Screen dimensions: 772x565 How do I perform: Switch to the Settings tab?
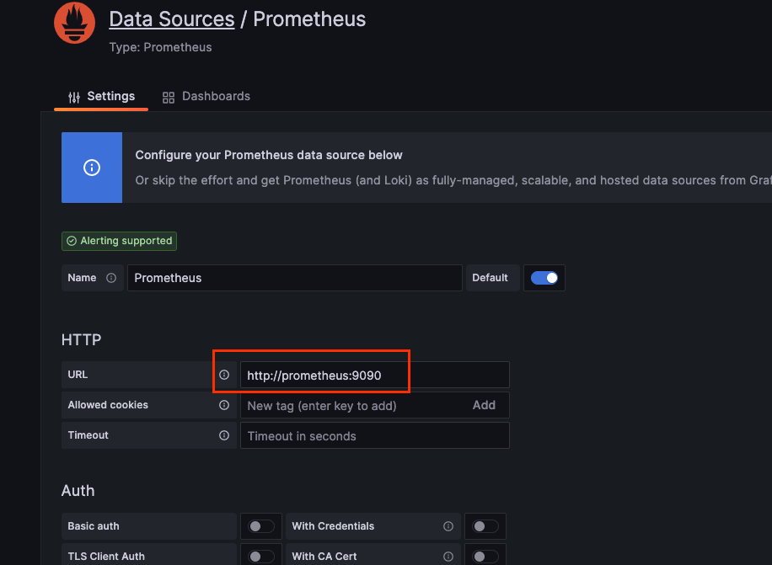pyautogui.click(x=101, y=96)
